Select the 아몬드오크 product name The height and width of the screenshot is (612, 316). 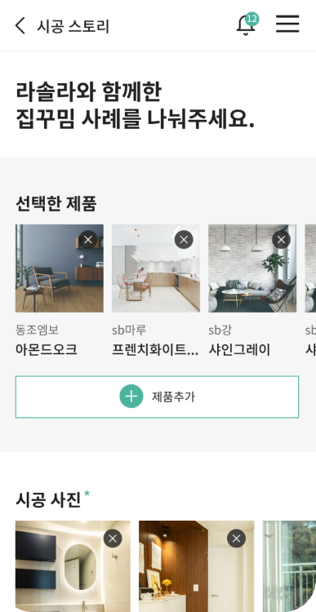pos(46,350)
